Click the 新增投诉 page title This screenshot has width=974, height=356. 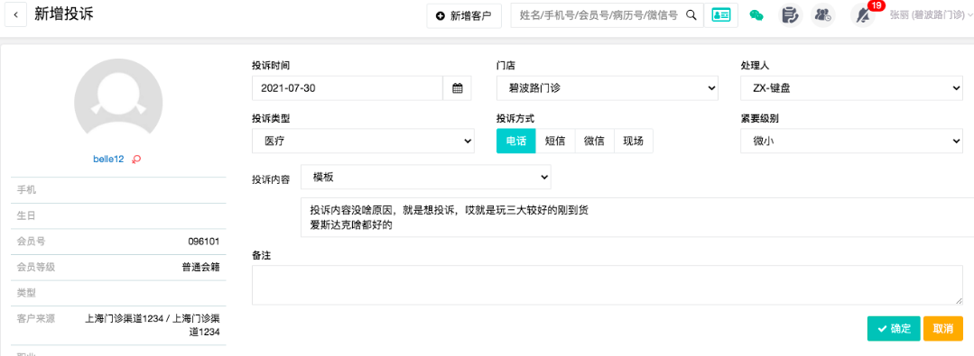pyautogui.click(x=64, y=14)
